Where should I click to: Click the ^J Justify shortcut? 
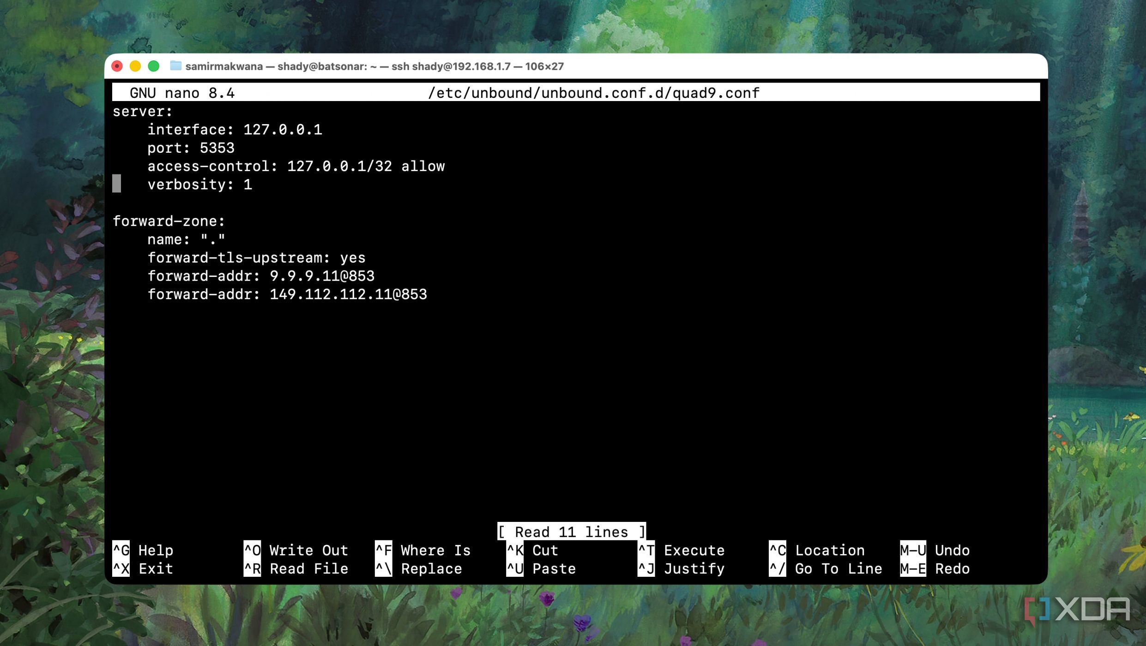[681, 568]
